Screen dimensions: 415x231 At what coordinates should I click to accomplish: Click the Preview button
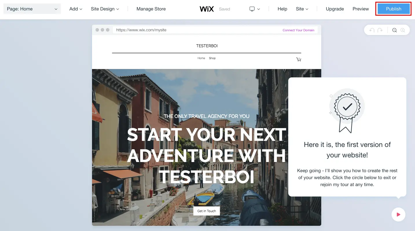coord(361,9)
